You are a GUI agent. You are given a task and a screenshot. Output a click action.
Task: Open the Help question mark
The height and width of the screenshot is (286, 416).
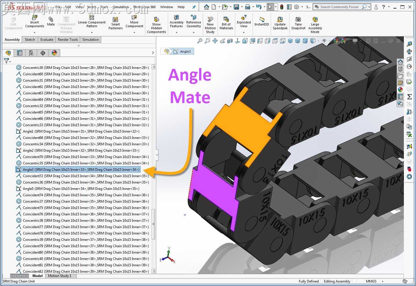tap(383, 7)
